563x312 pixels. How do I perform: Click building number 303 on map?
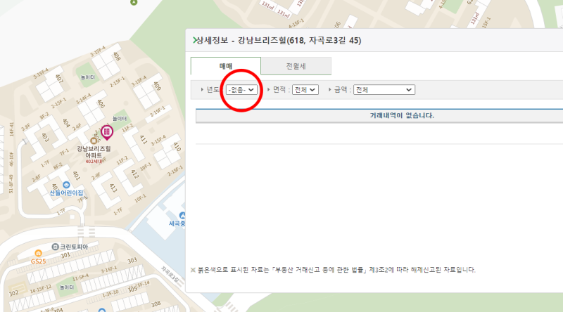click(132, 261)
